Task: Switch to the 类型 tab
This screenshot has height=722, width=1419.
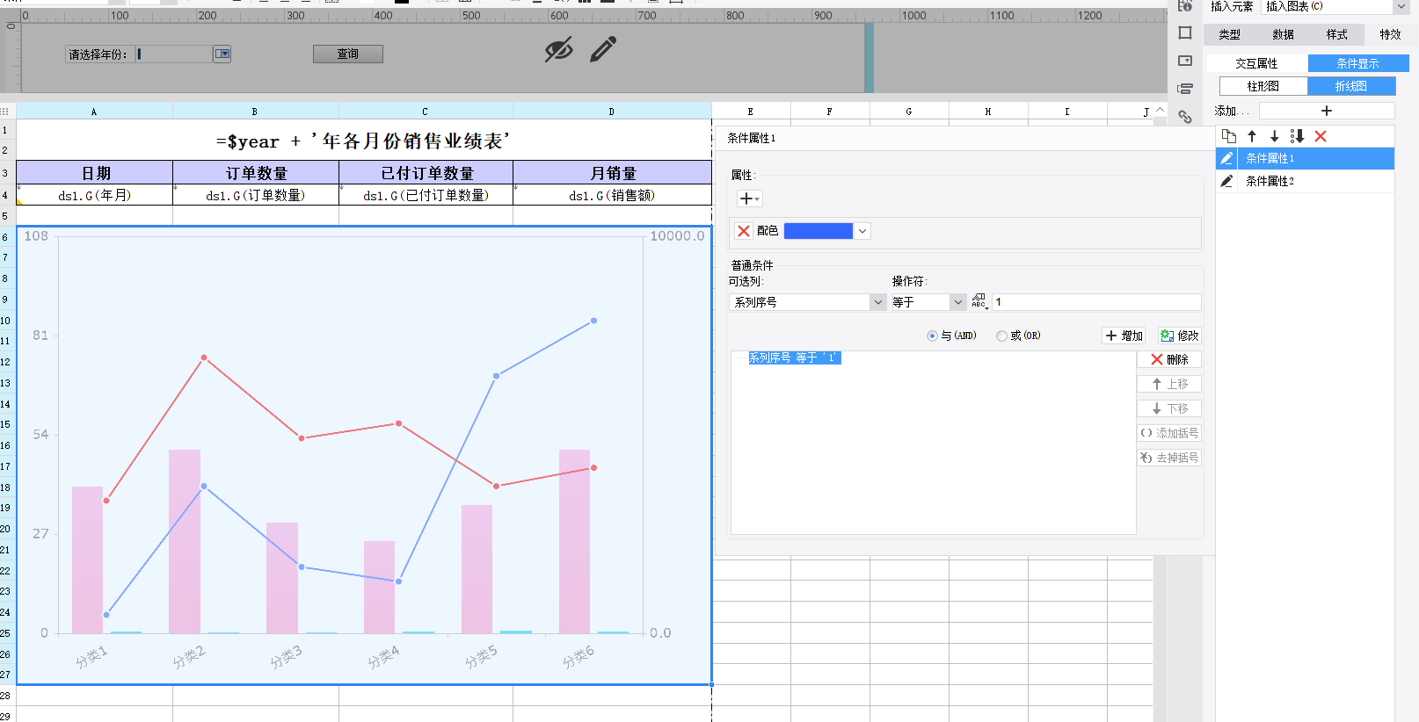Action: click(x=1229, y=34)
